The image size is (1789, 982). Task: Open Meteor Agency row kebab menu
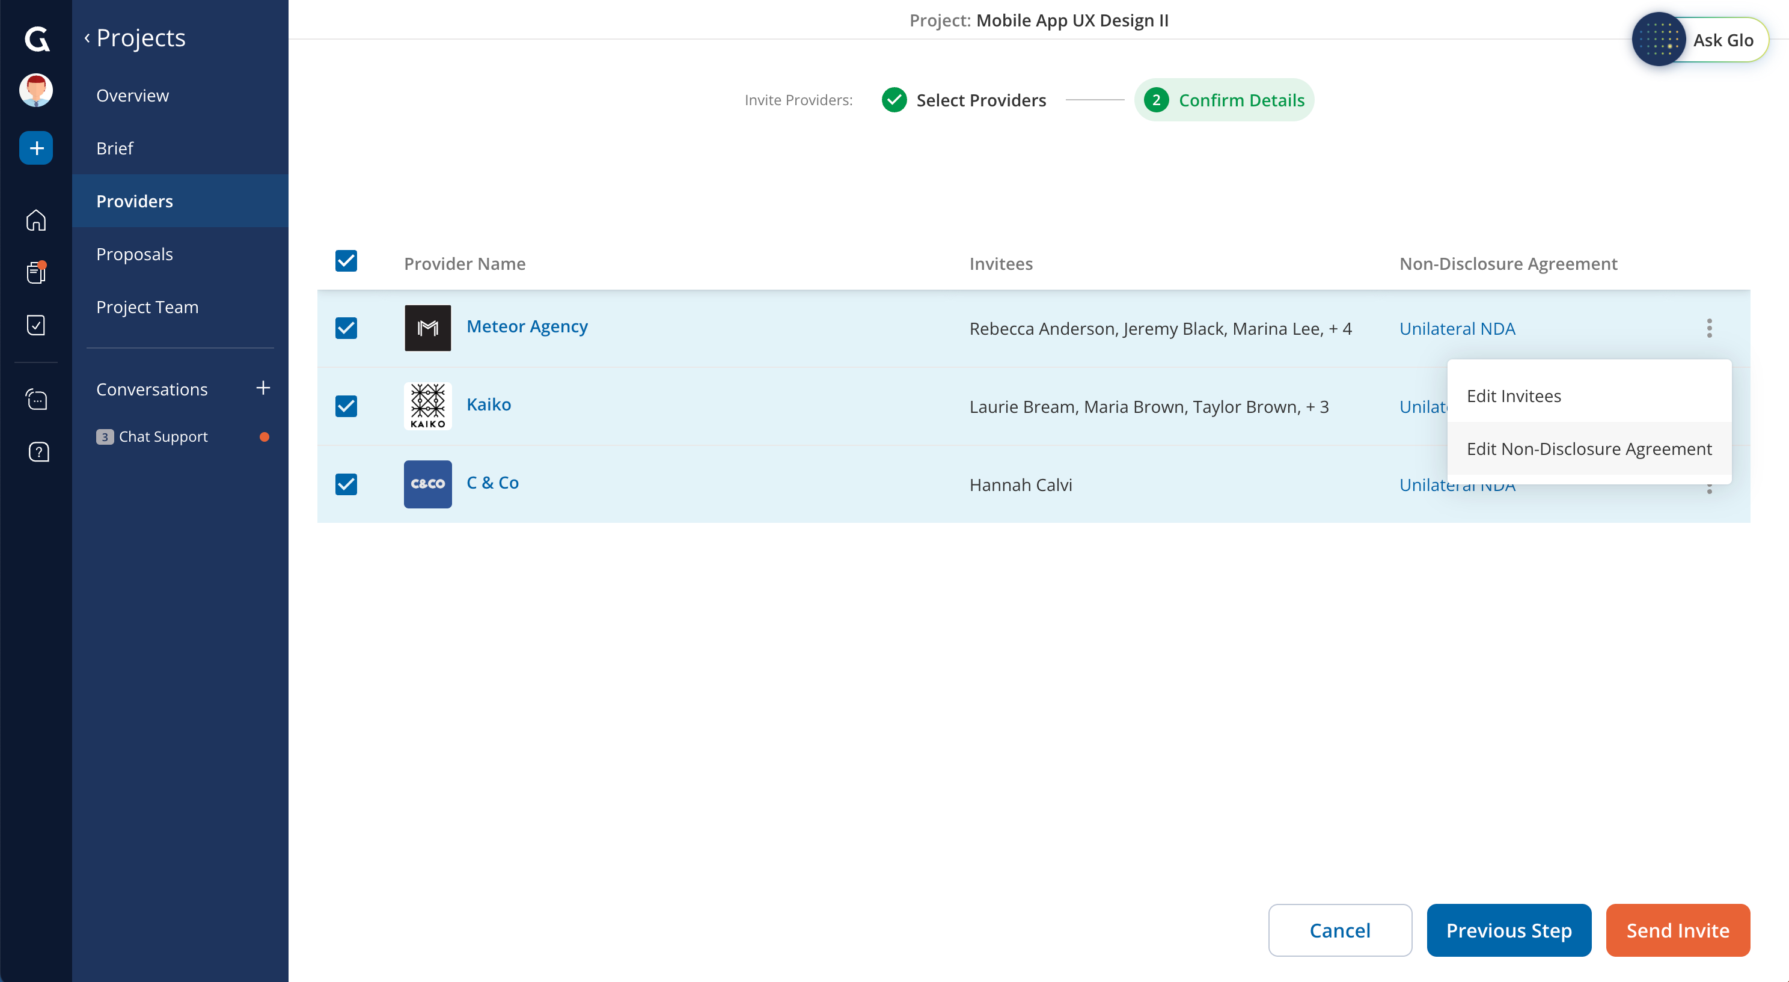(x=1709, y=328)
